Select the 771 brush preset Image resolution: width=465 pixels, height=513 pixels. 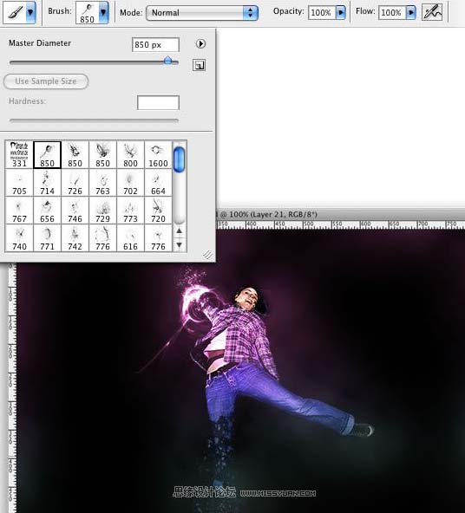[47, 238]
